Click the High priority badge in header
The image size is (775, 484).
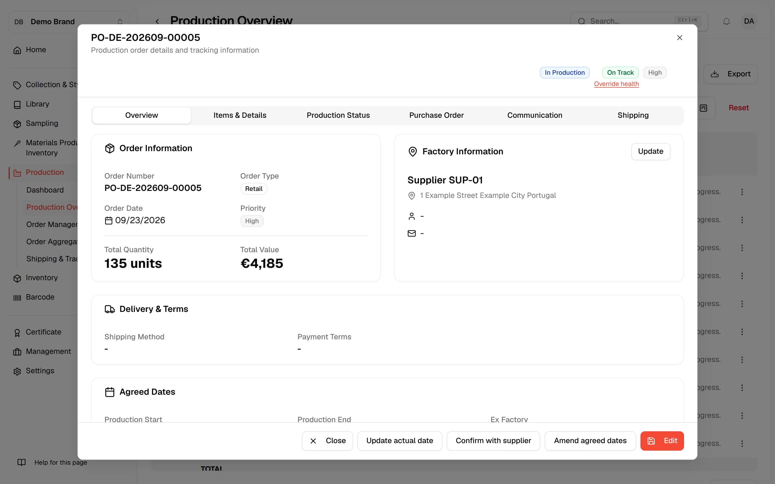[655, 73]
